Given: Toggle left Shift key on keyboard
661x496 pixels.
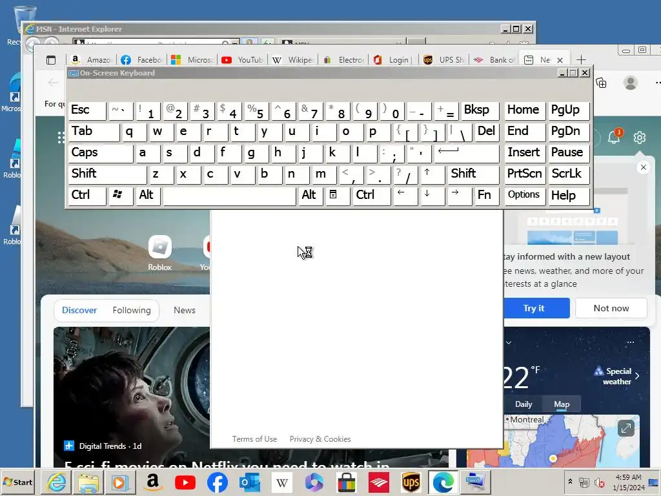Looking at the screenshot, I should [x=107, y=174].
